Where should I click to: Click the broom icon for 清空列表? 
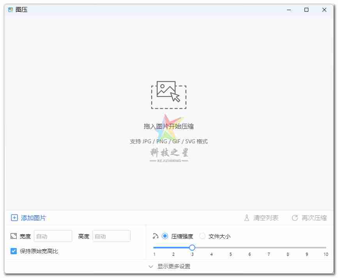(x=246, y=218)
